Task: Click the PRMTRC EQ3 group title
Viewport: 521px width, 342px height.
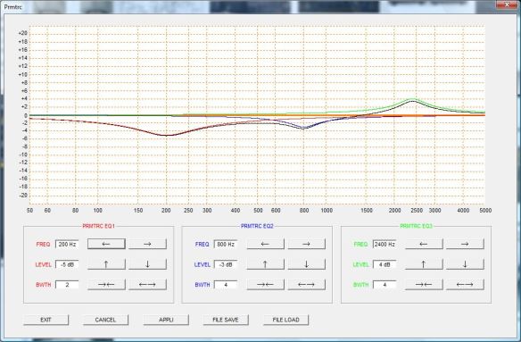Action: pyautogui.click(x=416, y=226)
